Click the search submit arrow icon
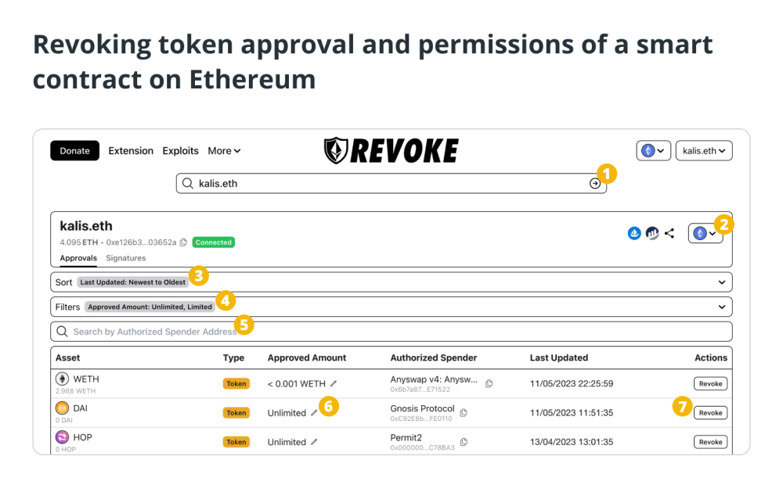 point(594,184)
